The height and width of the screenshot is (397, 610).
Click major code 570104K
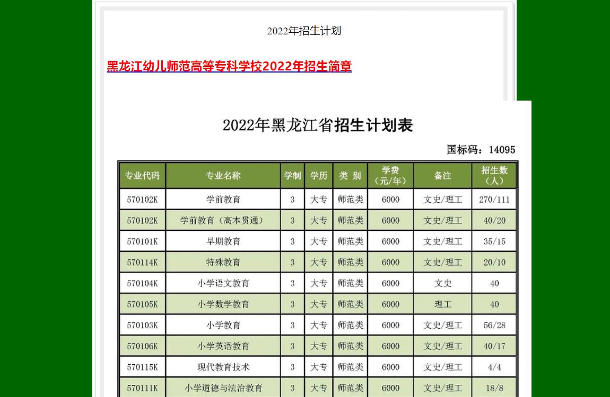click(x=142, y=283)
